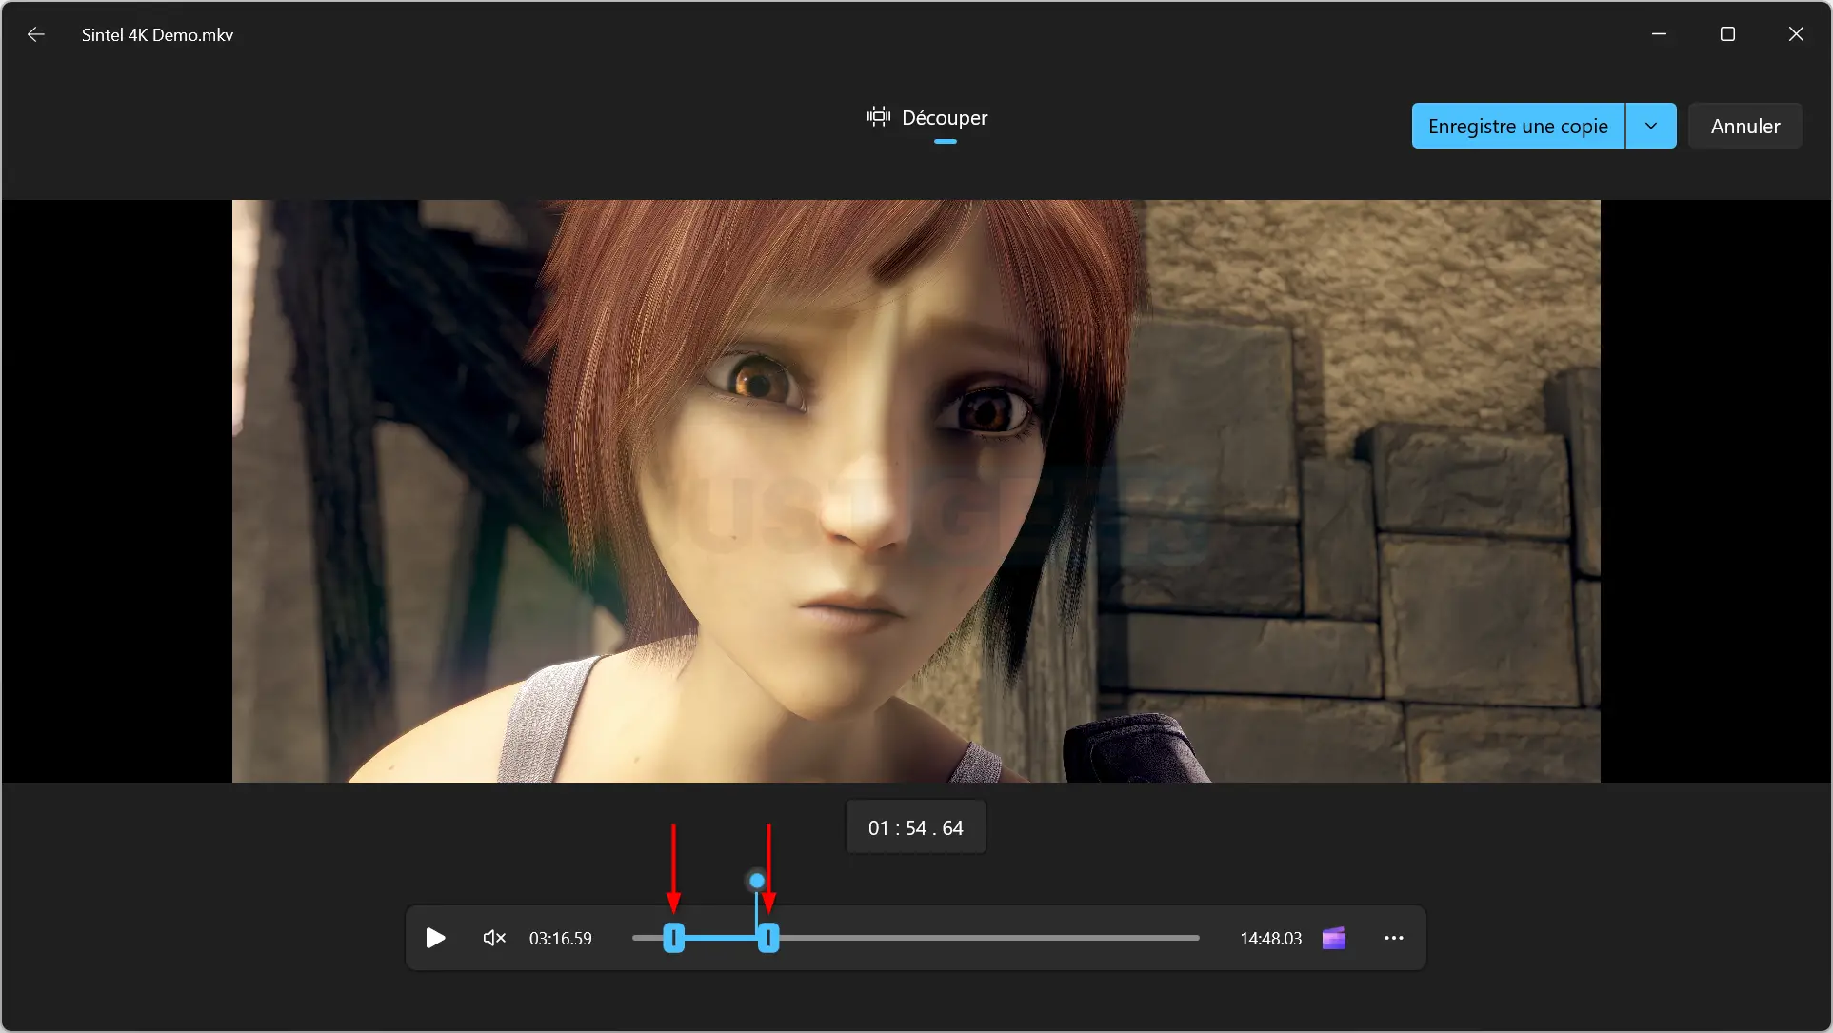The height and width of the screenshot is (1033, 1833).
Task: Go back using the arrow button
Action: coord(36,34)
